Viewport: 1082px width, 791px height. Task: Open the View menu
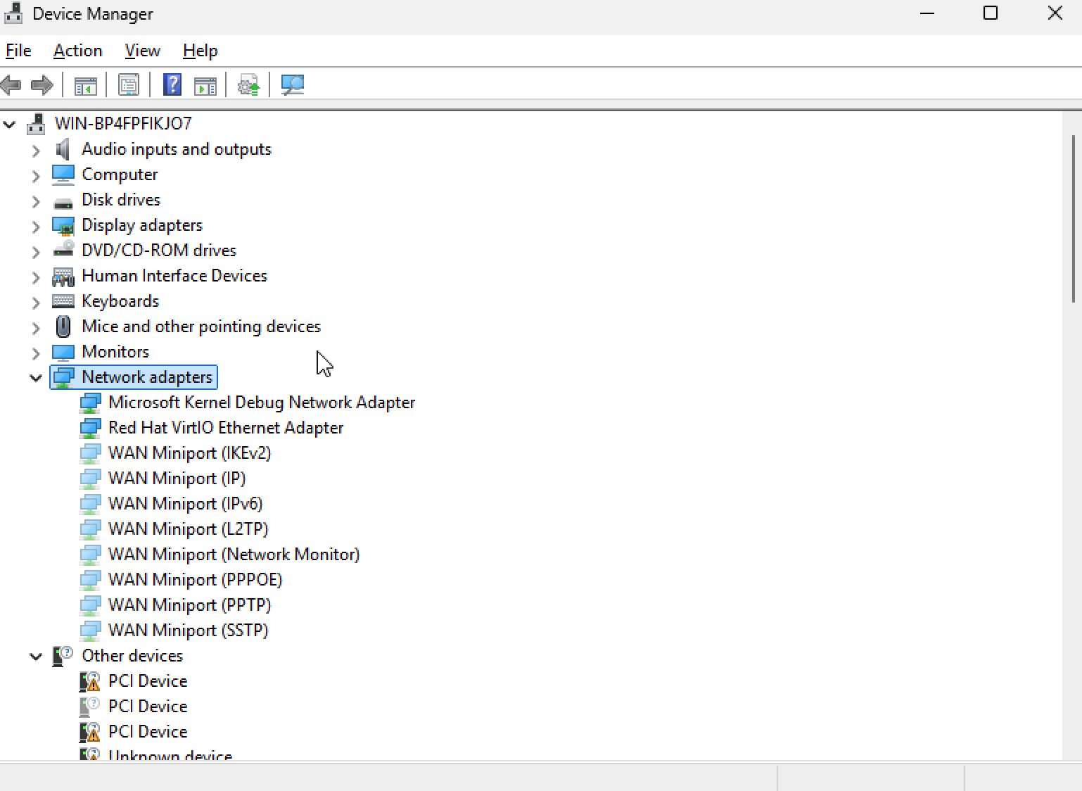[x=143, y=51]
